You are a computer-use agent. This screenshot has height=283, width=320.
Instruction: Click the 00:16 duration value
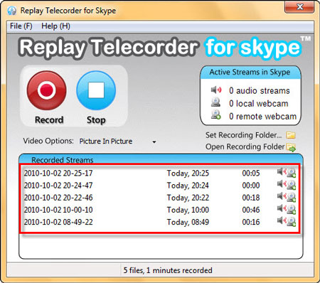(251, 222)
